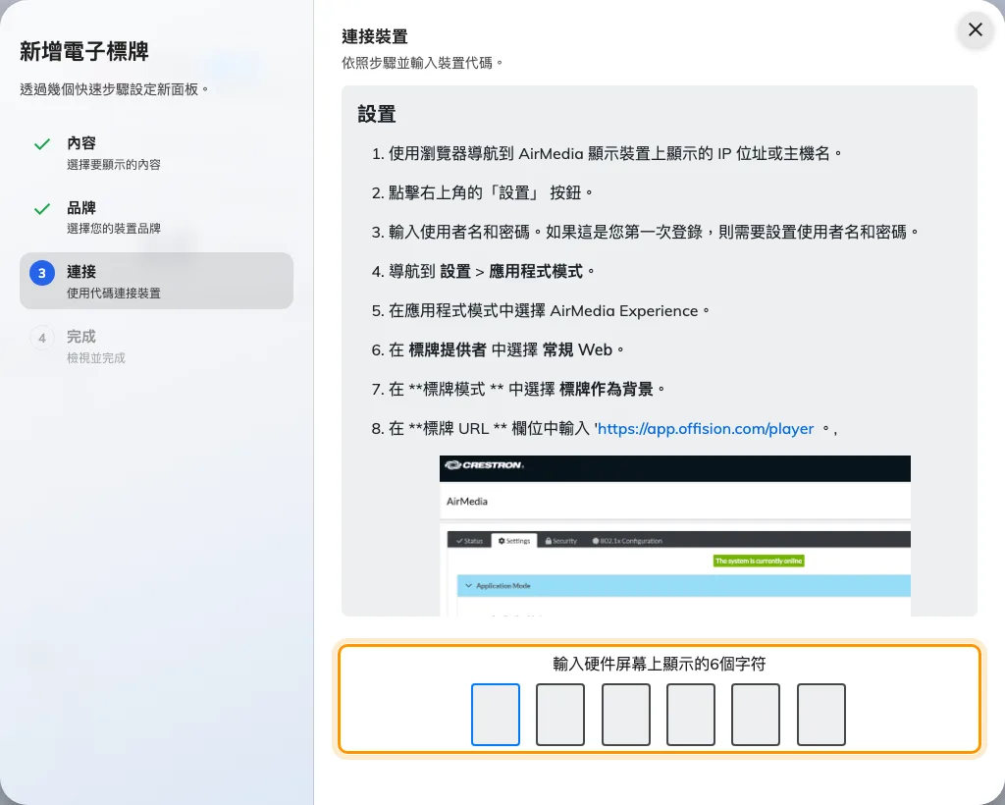
Task: Select the 內容 step in sidebar
Action: point(156,152)
